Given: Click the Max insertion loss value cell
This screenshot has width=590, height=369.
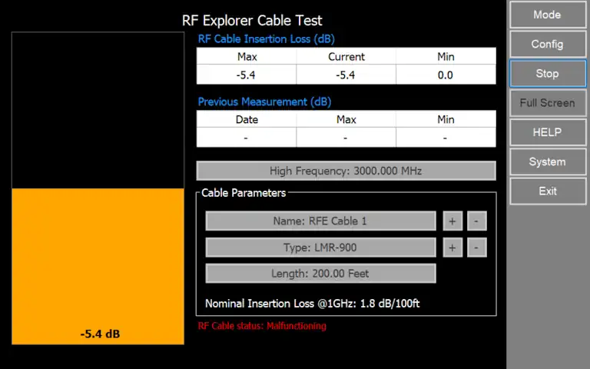Looking at the screenshot, I should point(247,75).
